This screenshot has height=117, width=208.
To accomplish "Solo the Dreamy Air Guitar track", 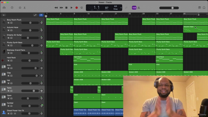I will pyautogui.click(x=11, y=38).
